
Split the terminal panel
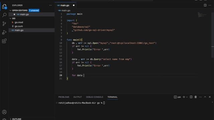point(191,97)
